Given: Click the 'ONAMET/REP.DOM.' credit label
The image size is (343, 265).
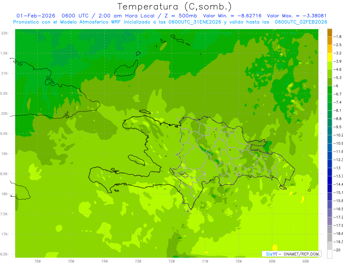Looking at the screenshot, I should pos(301,254).
